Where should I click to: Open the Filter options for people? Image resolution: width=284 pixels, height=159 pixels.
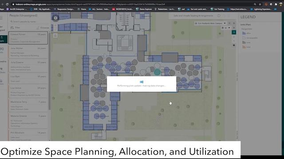point(16,27)
